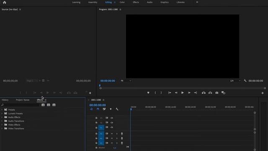Viewport: 268px width, 151px height.
Task: Export frame with camera icon
Action: (x=217, y=93)
